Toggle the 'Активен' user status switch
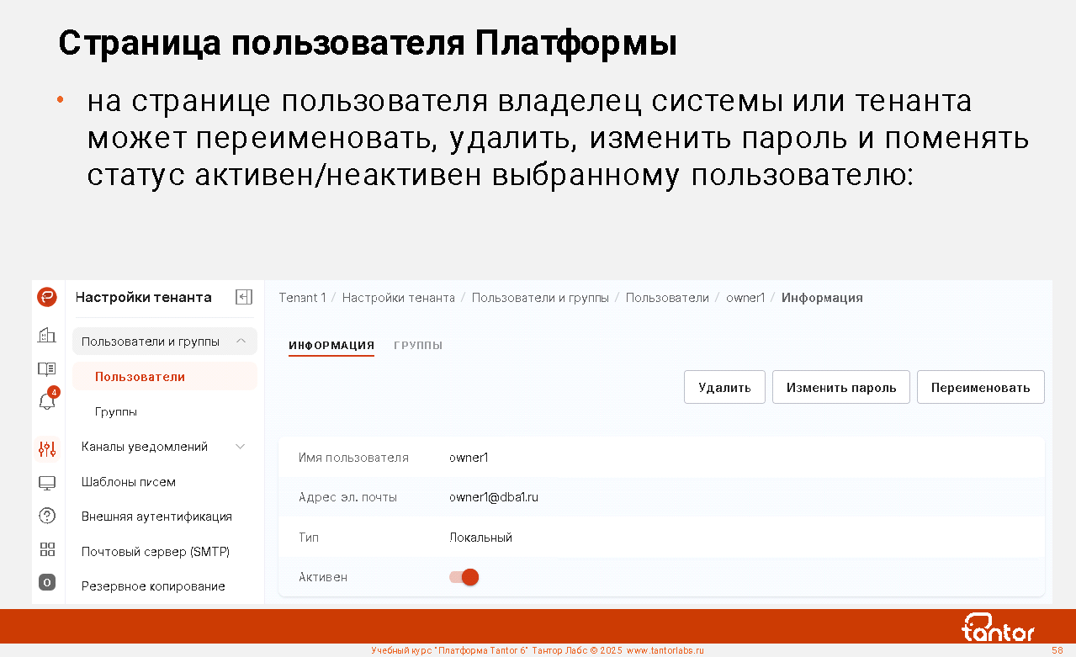This screenshot has height=657, width=1076. point(464,577)
